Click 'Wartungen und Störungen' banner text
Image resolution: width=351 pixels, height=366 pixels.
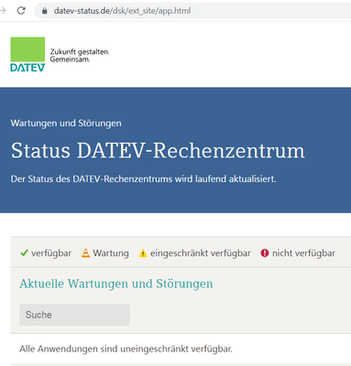point(66,124)
